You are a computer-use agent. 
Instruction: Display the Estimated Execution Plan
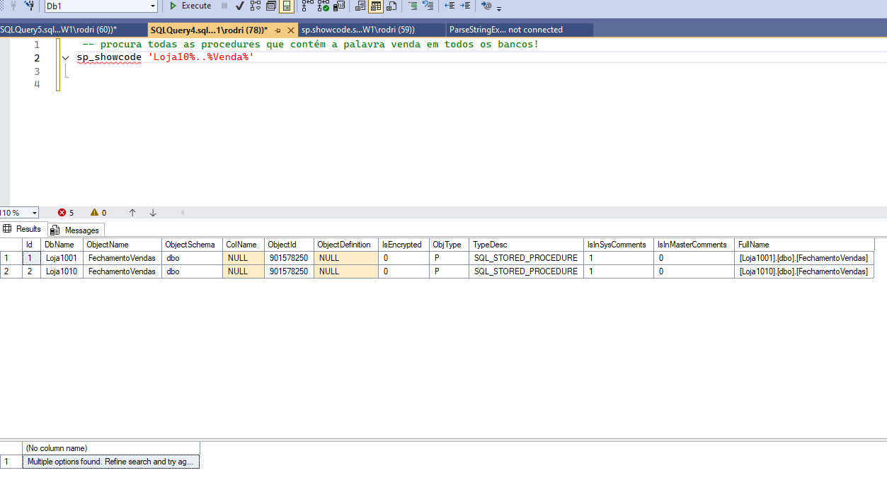pyautogui.click(x=256, y=6)
